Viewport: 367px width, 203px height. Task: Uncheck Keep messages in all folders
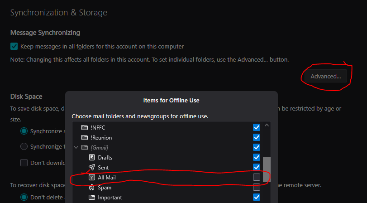coord(14,46)
